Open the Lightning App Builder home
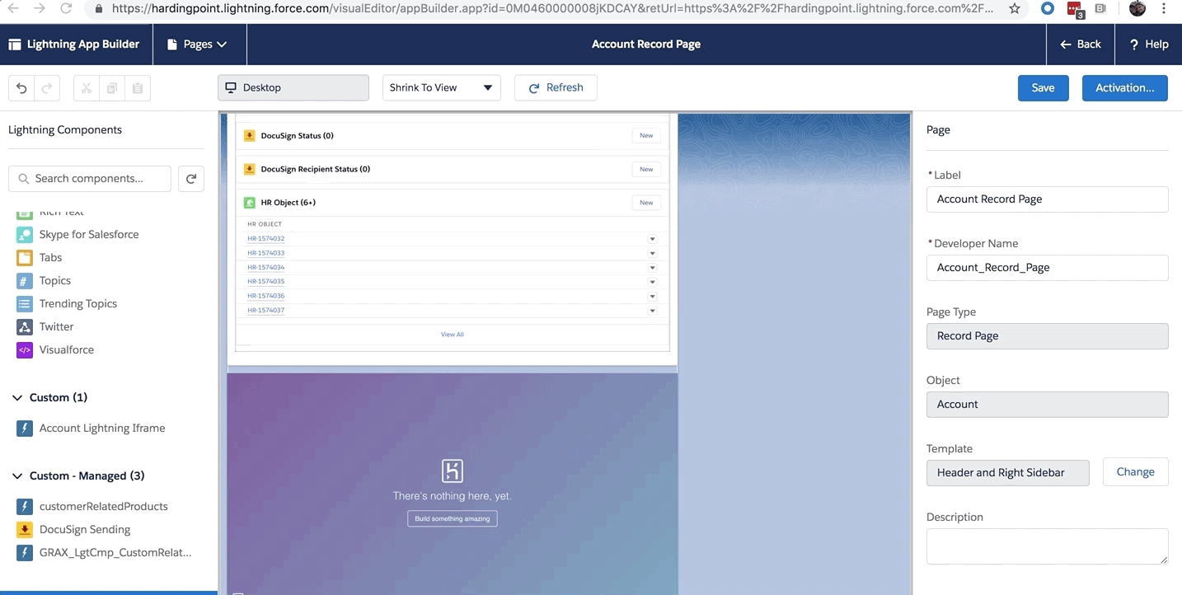 click(75, 45)
